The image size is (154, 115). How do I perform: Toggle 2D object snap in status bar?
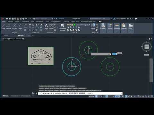tap(119, 96)
